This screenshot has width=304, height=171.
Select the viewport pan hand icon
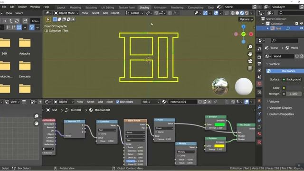pyautogui.click(x=250, y=54)
